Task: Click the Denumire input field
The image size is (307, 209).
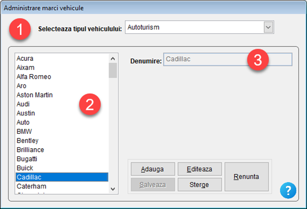Action: click(228, 59)
